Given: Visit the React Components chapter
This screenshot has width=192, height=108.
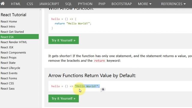Looking at the screenshot, I should tap(13, 52).
